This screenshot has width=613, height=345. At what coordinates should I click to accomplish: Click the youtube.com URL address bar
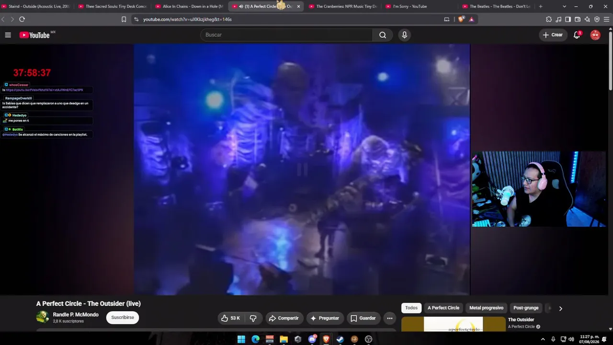[x=287, y=19]
